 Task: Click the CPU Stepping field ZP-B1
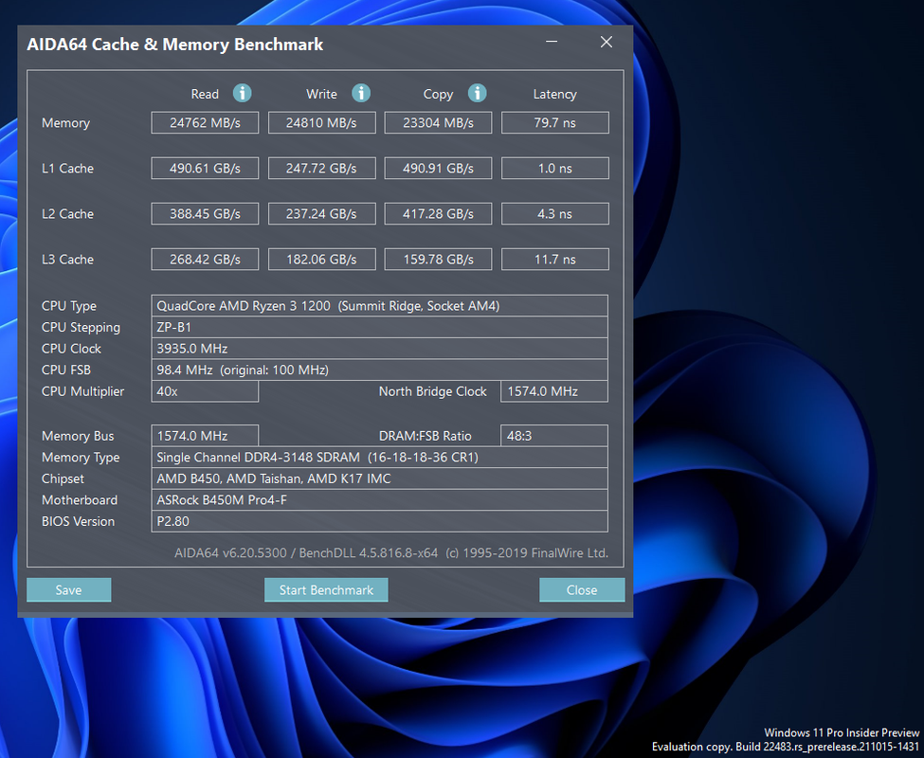coord(379,327)
